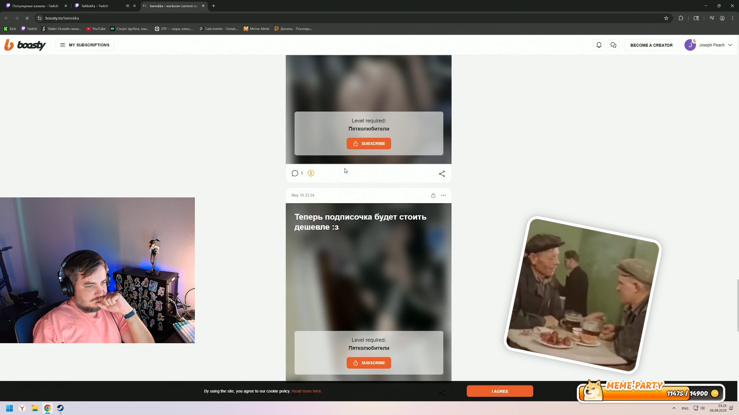
Task: Open the My Subscriptions menu
Action: [85, 45]
